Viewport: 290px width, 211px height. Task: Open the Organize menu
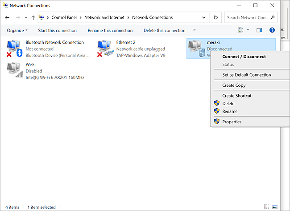(x=17, y=30)
